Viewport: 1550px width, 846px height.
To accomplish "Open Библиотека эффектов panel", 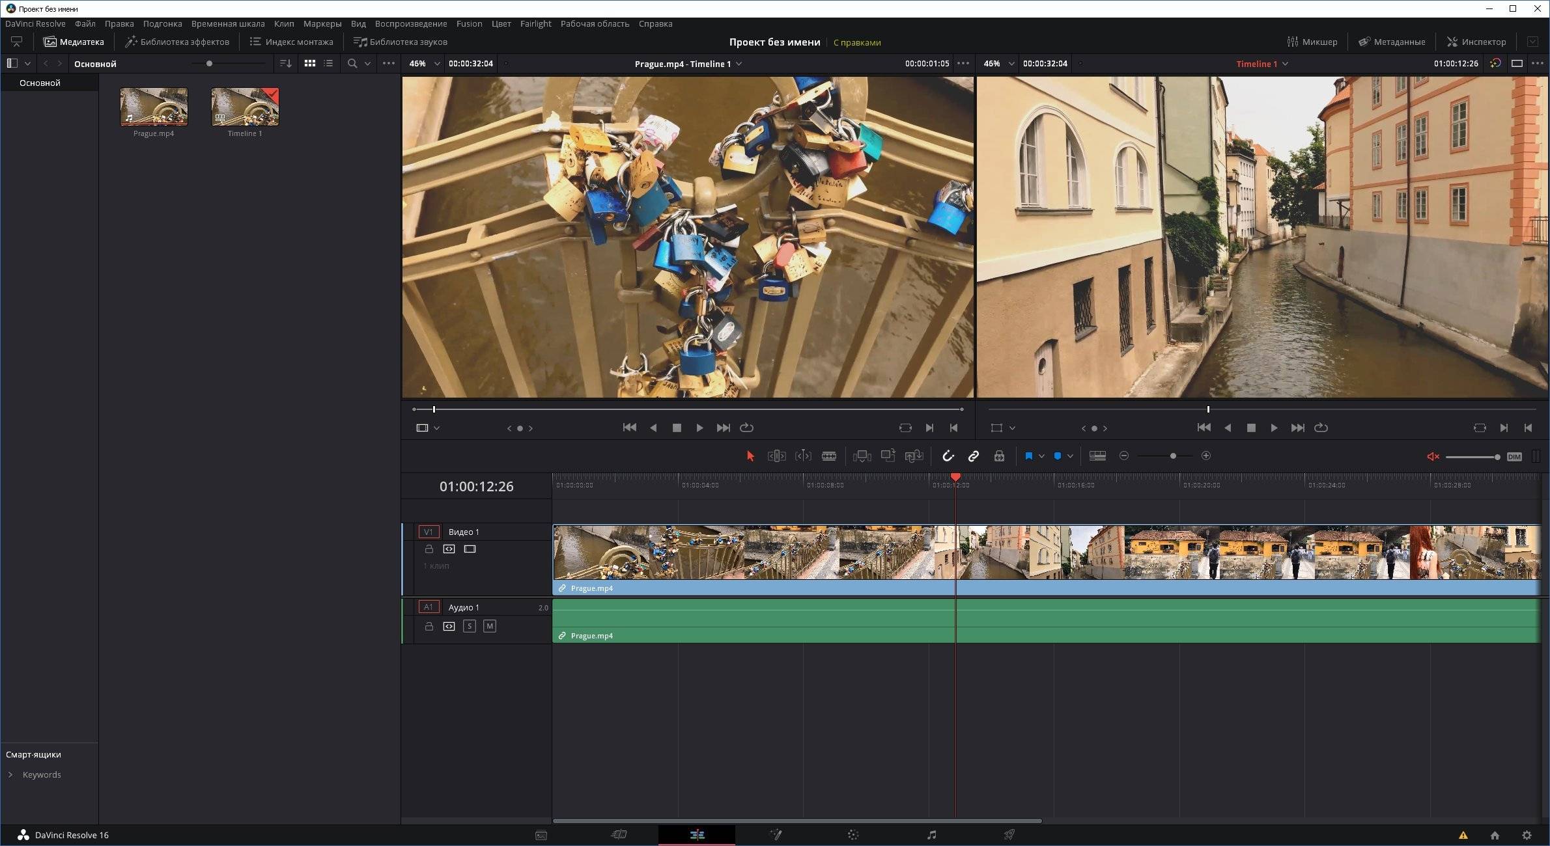I will (x=177, y=42).
